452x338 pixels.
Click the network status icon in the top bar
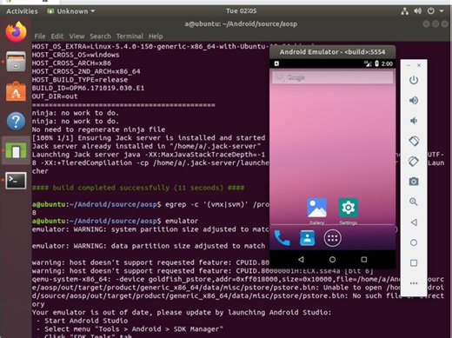click(x=405, y=11)
